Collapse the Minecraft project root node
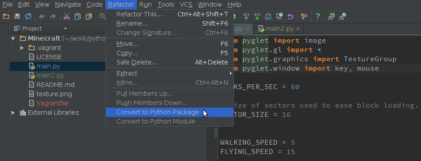The image size is (421, 161). click(x=13, y=39)
